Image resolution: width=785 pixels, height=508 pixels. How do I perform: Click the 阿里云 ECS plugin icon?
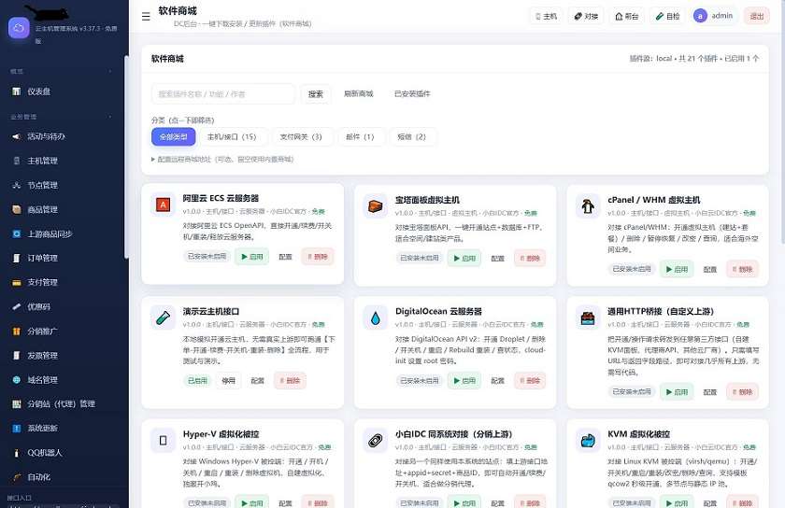tap(163, 205)
